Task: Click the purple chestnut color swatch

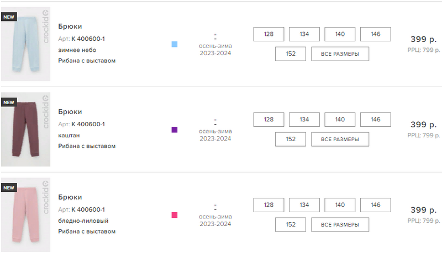Action: pos(175,130)
